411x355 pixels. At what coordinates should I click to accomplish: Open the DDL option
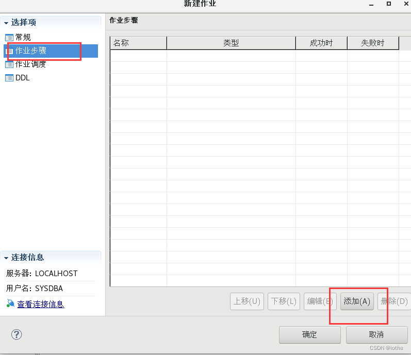click(22, 78)
